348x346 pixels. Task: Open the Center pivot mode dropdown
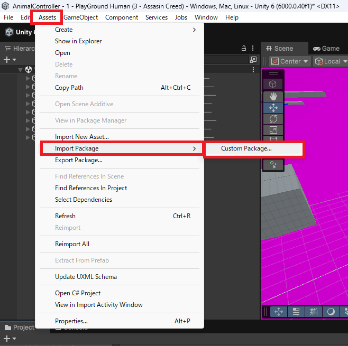[290, 61]
